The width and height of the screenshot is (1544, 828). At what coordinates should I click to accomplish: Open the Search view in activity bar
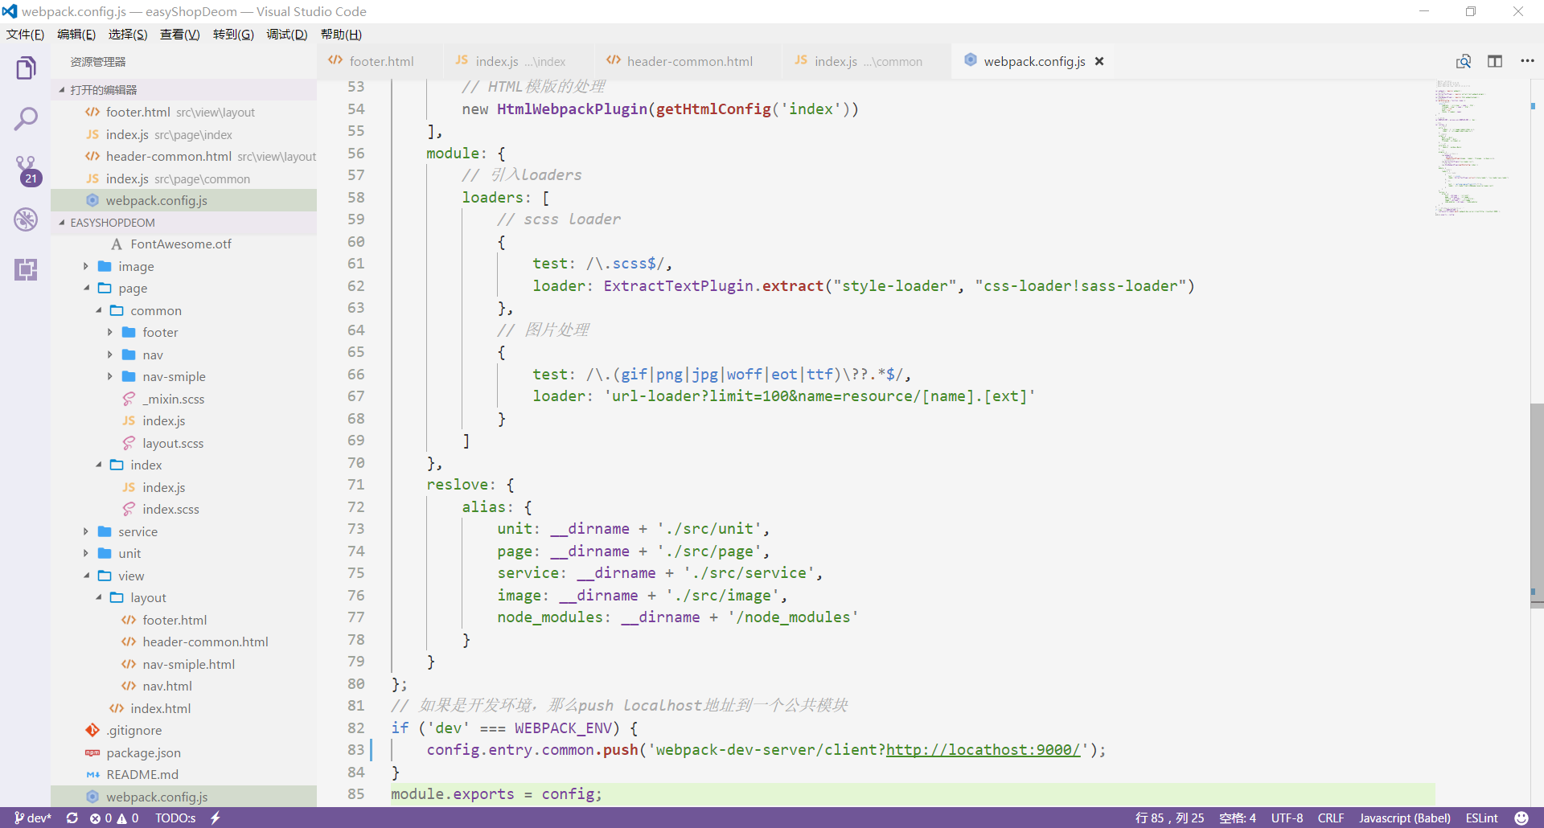point(26,119)
